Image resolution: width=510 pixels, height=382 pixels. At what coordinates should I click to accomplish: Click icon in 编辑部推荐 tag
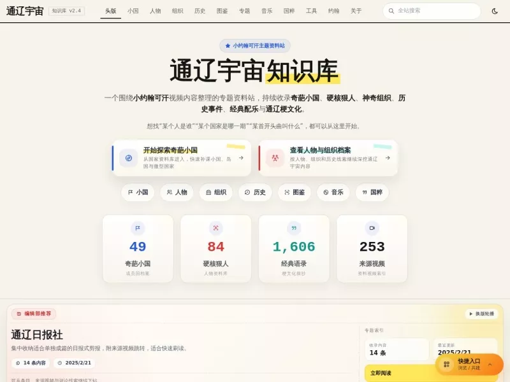[x=19, y=314]
